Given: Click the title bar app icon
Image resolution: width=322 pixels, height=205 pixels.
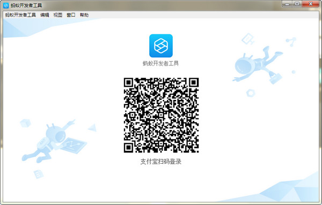Looking at the screenshot, I should pos(6,5).
